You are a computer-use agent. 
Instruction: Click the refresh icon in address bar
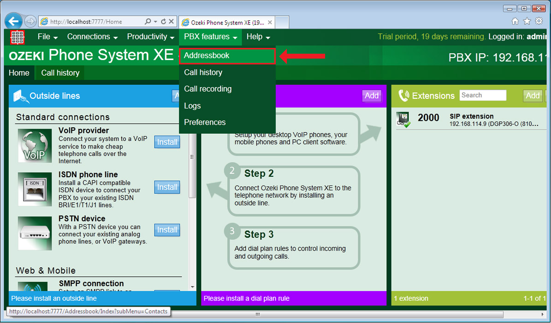(163, 22)
